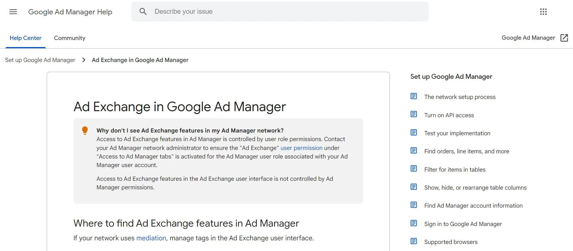Open Find Ad Manager account information article
The width and height of the screenshot is (573, 251).
[x=473, y=206]
